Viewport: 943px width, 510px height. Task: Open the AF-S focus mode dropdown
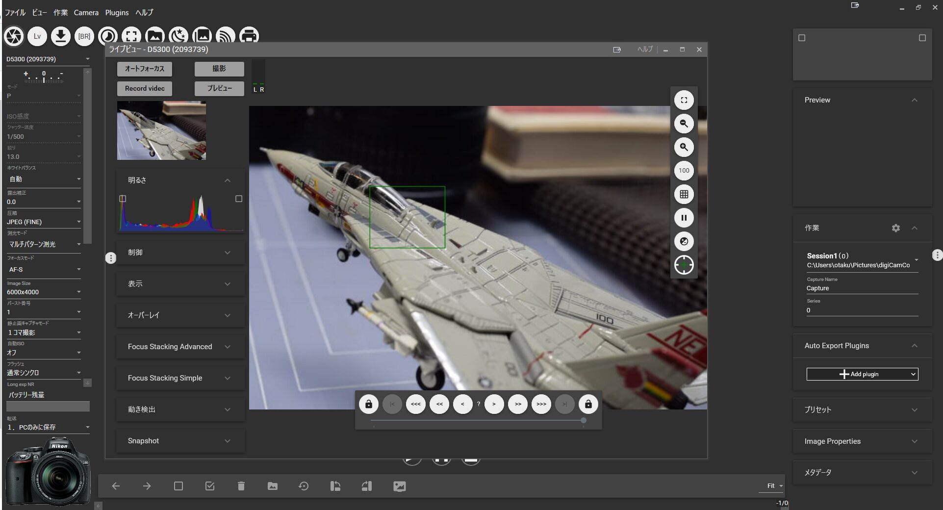point(44,269)
